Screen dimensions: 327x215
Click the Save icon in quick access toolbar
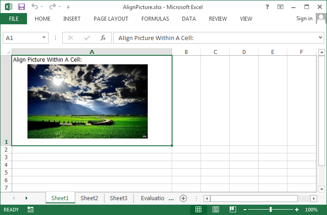point(22,7)
